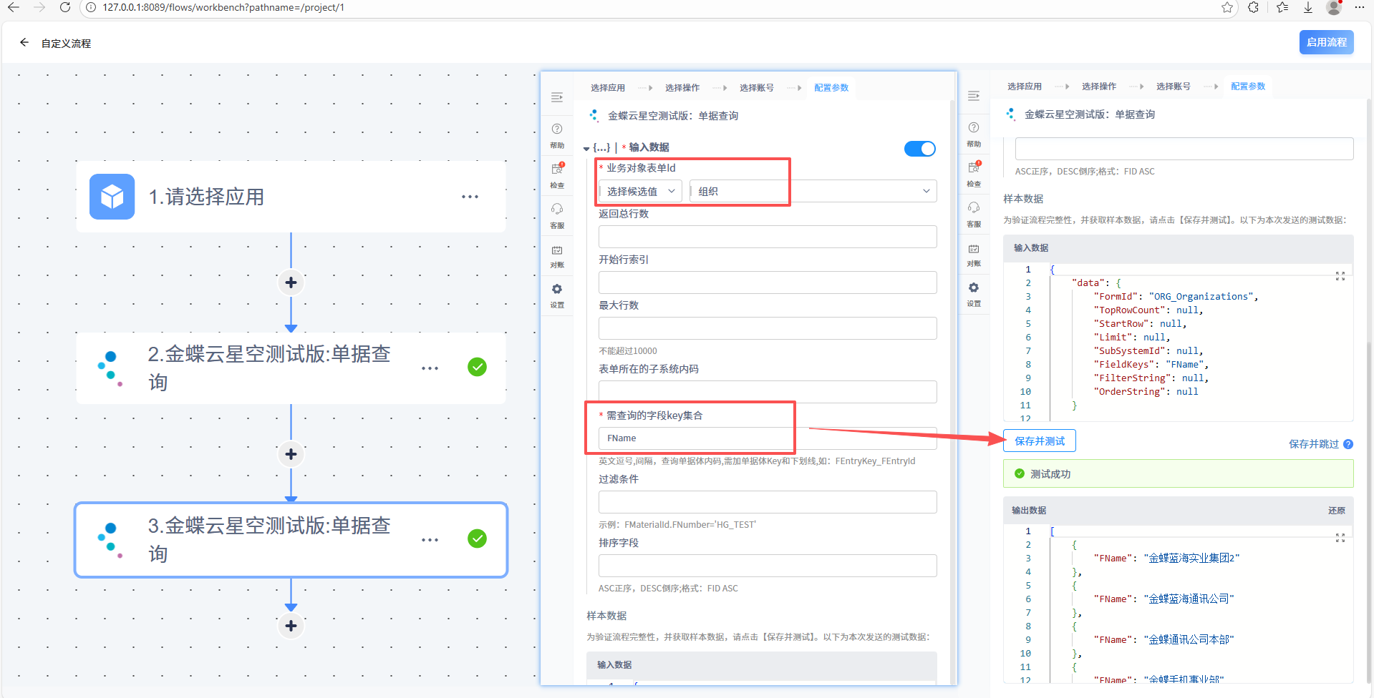
Task: Add a step below node 3 with plus
Action: point(291,626)
